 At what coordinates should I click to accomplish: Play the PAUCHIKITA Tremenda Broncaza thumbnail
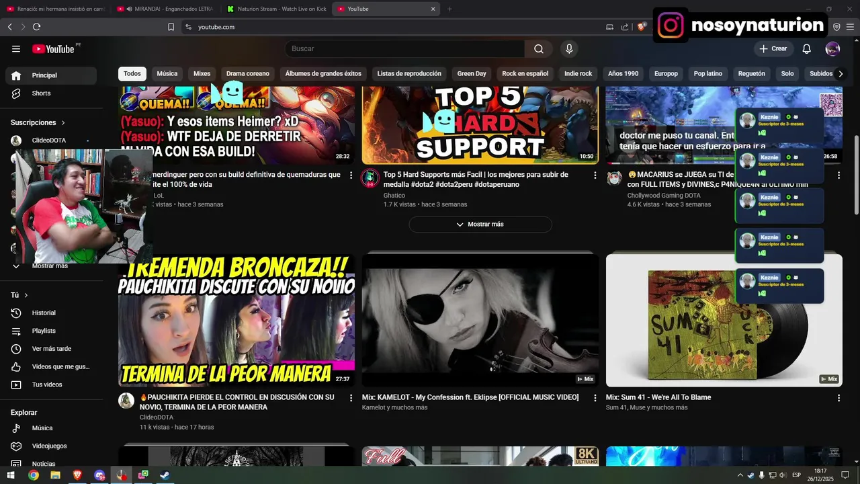point(236,320)
